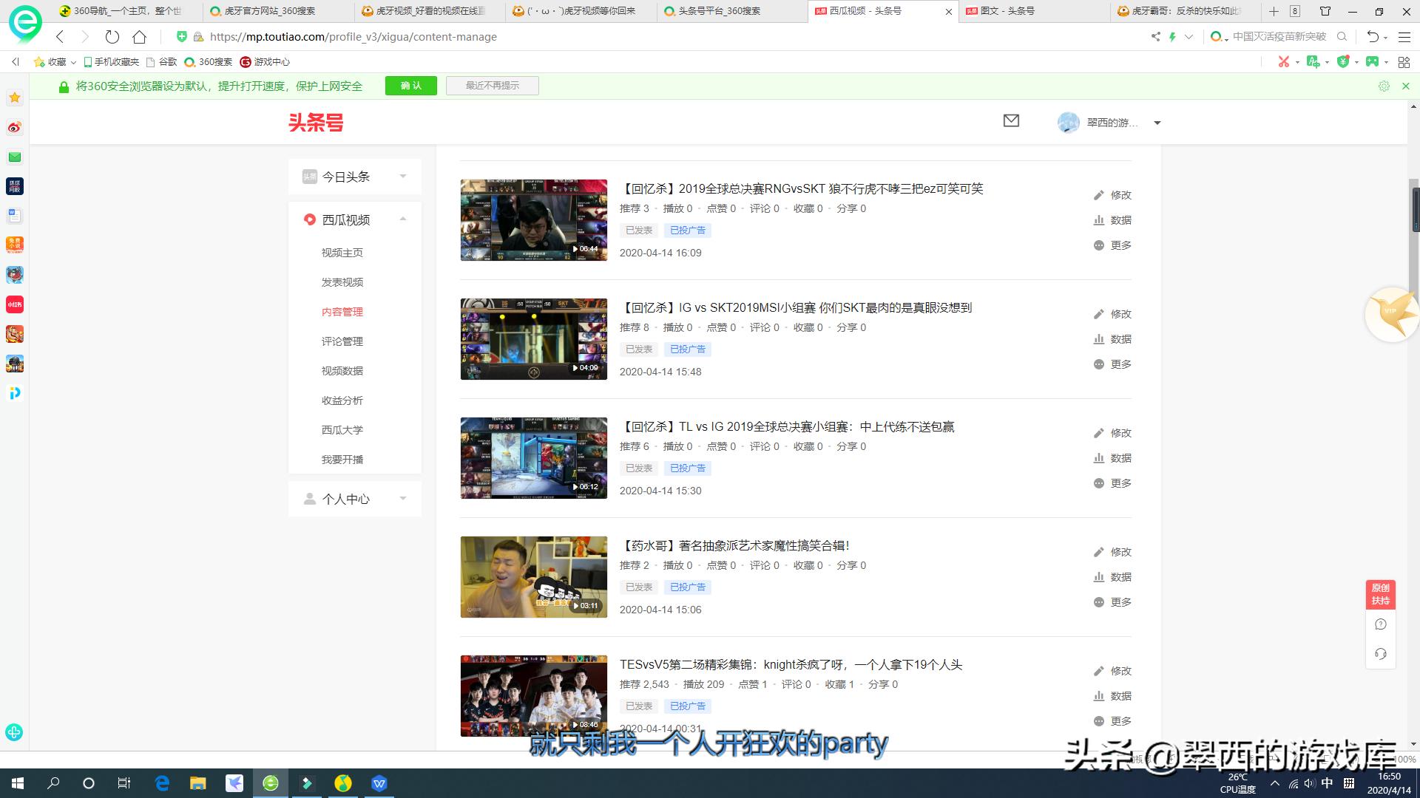Collapse the 西瓜视频 section chevron
The image size is (1420, 798).
point(403,219)
